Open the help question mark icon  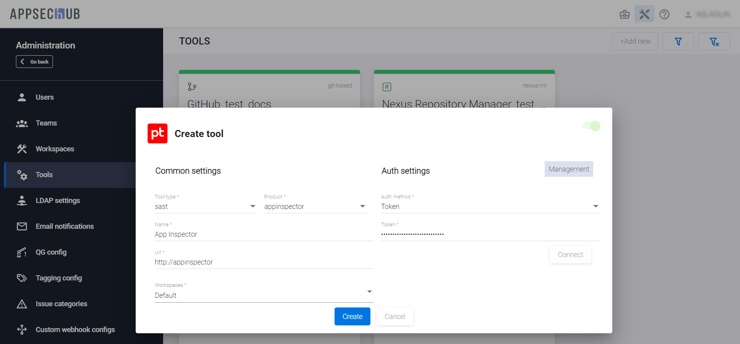pyautogui.click(x=664, y=15)
